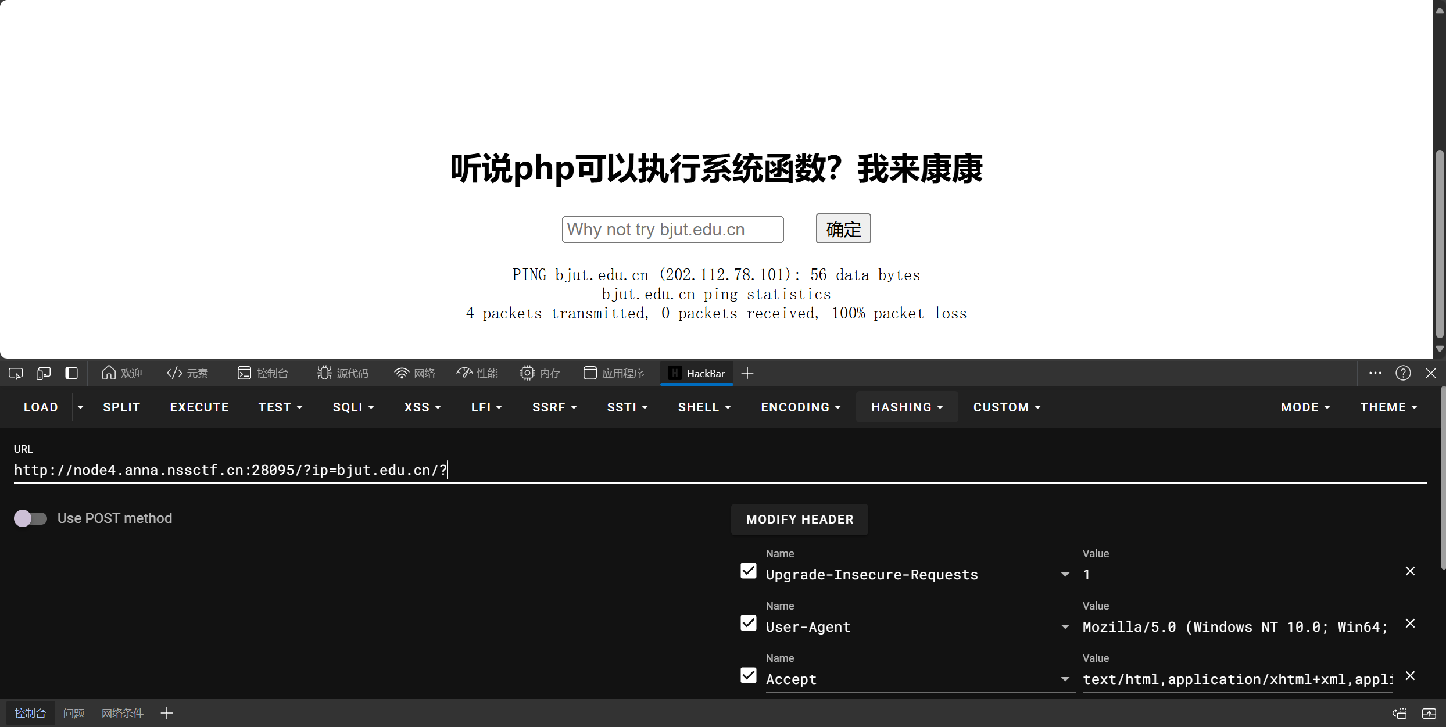Toggle device emulation icon
The image size is (1446, 727).
tap(44, 373)
